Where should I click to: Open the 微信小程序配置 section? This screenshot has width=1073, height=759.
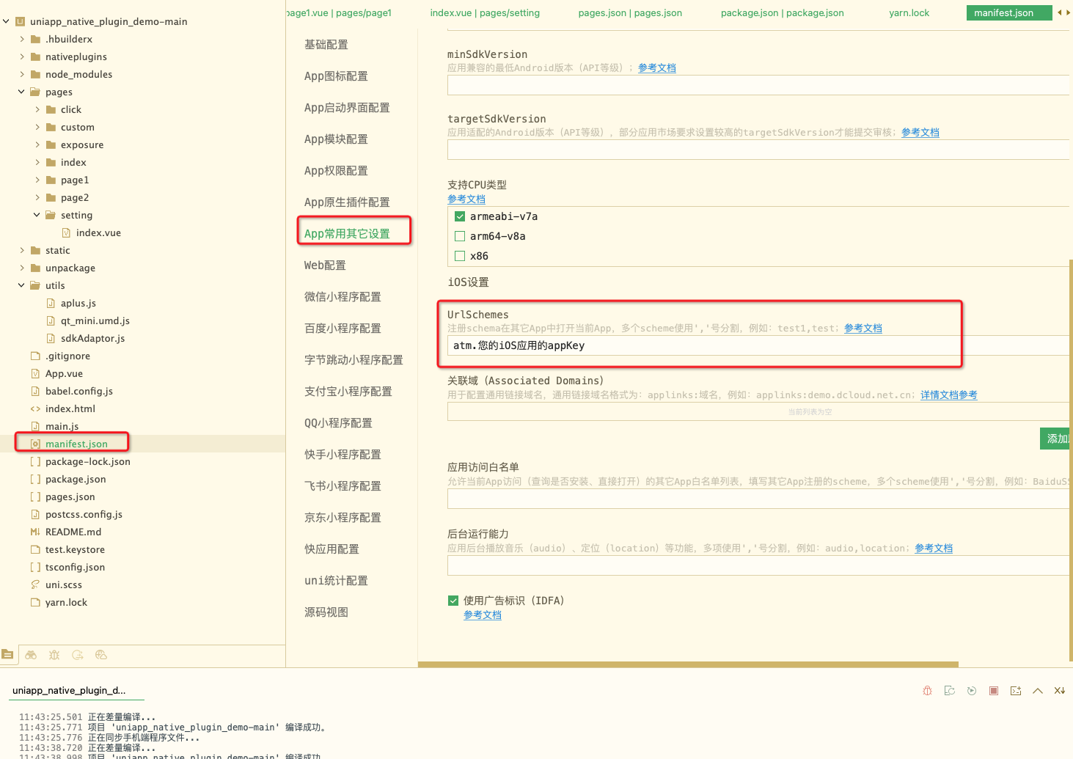click(343, 297)
